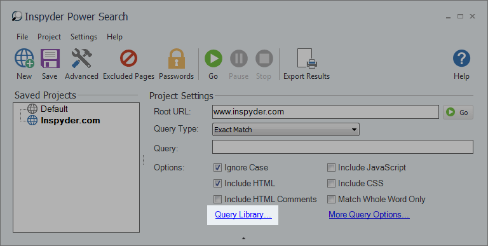This screenshot has height=246, width=488.
Task: Click the Inspyder Power Search title icon
Action: (17, 16)
